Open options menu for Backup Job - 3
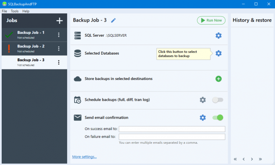Screen dimensions: 275x165 click(x=59, y=62)
